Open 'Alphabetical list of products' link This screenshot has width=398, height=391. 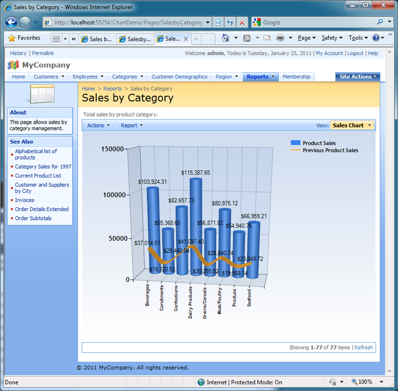[36, 154]
